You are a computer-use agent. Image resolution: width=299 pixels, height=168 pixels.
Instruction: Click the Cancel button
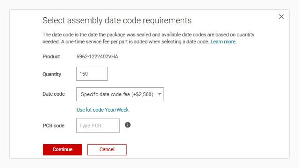coord(107,150)
